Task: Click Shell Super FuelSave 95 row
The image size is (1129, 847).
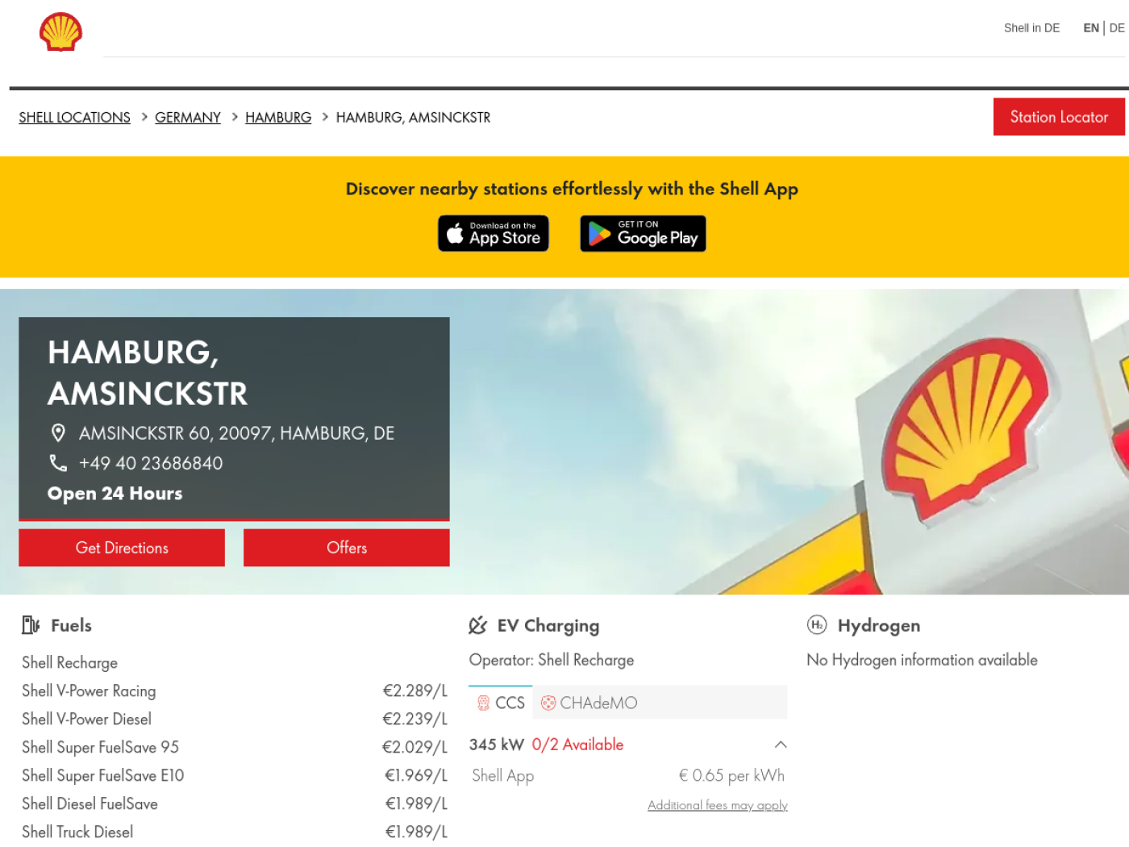Action: [x=235, y=748]
